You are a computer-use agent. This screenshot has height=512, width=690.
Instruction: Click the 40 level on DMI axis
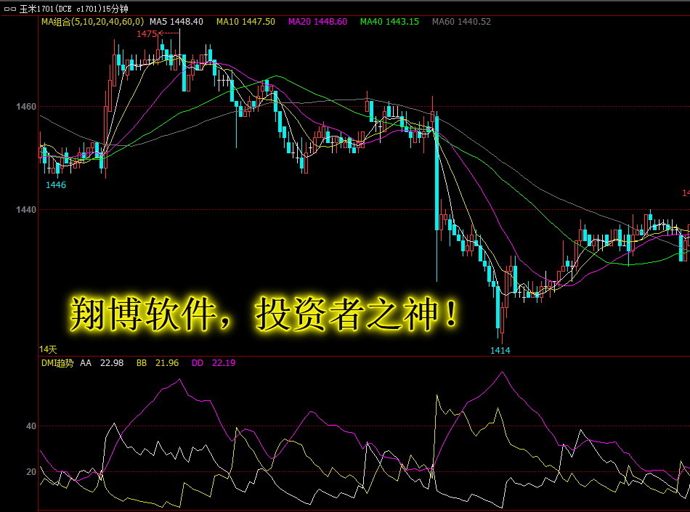click(31, 426)
